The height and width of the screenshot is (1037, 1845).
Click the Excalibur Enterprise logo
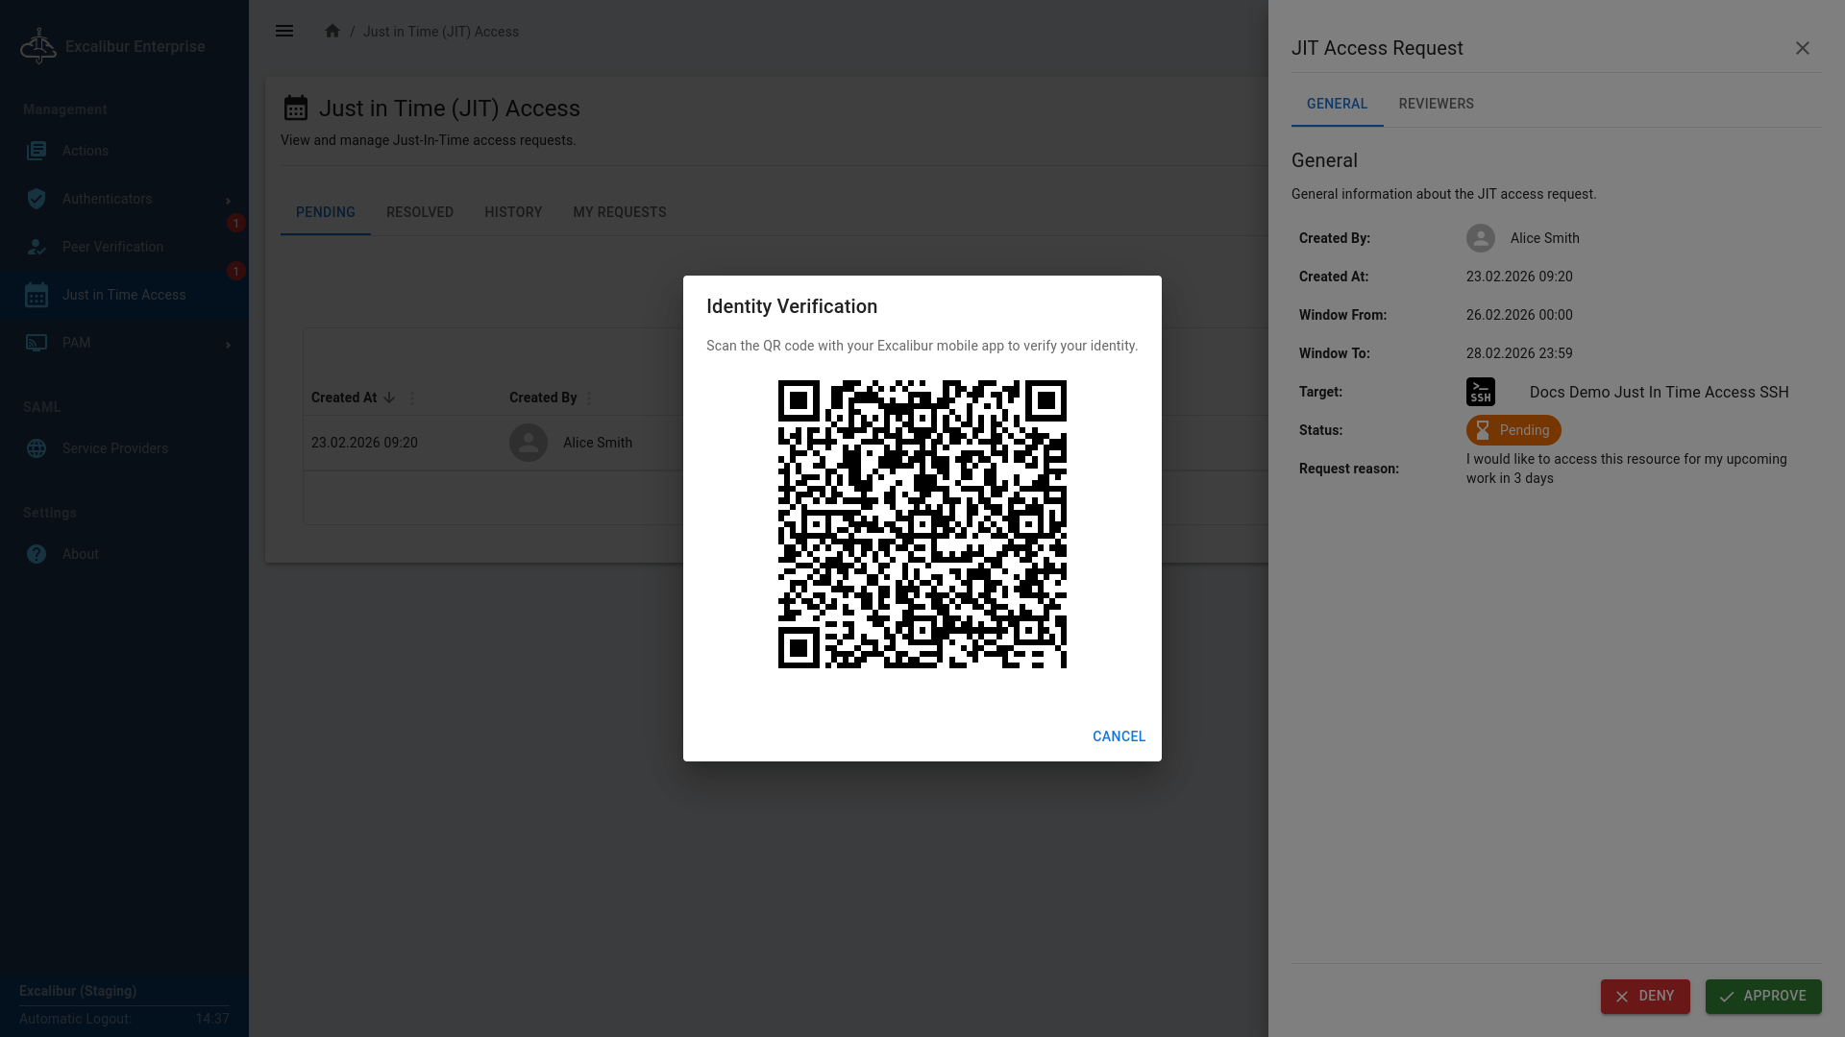pyautogui.click(x=38, y=46)
